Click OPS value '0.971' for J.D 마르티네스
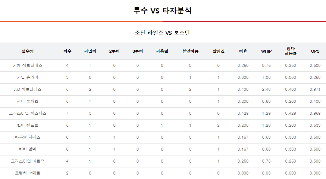This screenshot has width=326, height=179. pyautogui.click(x=315, y=89)
